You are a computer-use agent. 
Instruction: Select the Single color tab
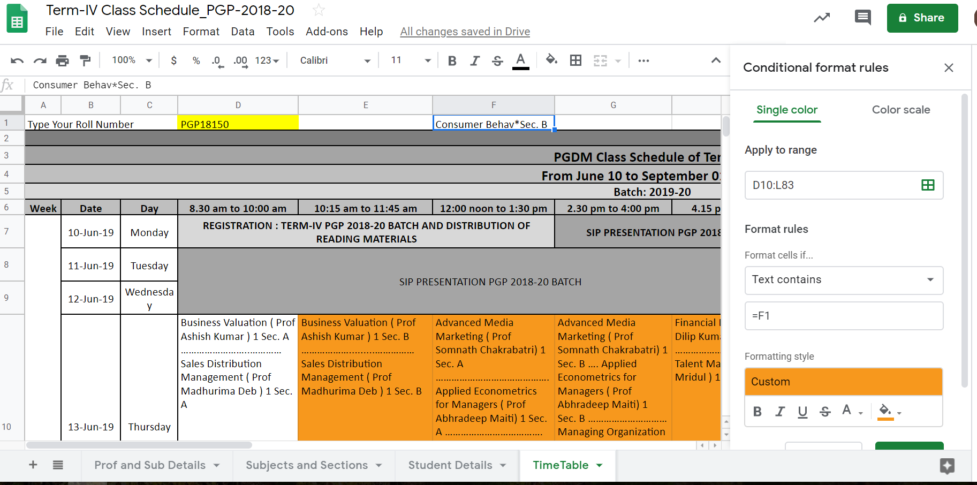[787, 110]
